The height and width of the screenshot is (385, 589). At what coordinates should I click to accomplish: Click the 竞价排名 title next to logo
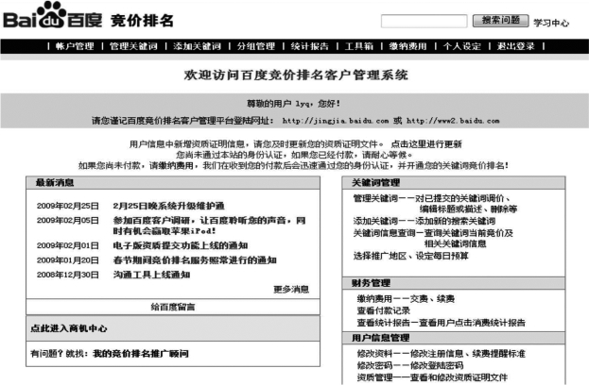tap(142, 20)
